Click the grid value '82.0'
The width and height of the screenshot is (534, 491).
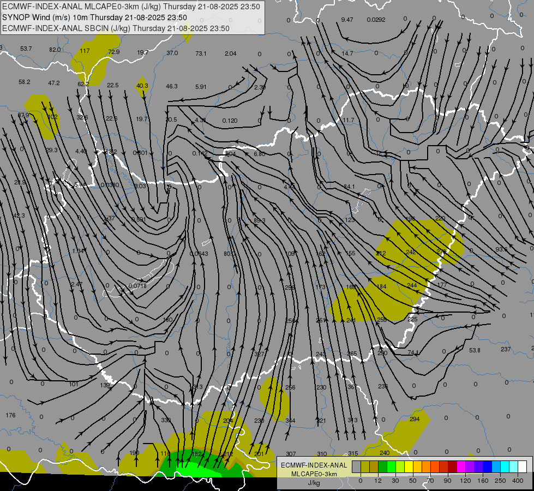click(x=55, y=50)
